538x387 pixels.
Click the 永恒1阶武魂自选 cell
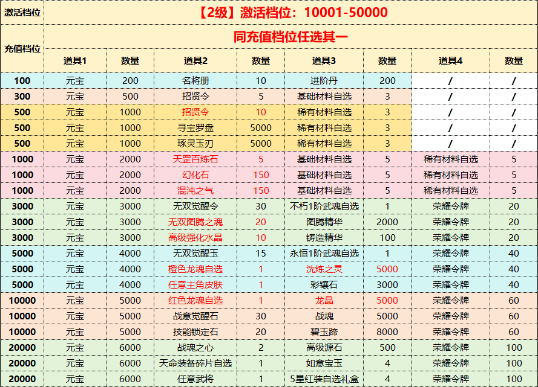coord(324,254)
